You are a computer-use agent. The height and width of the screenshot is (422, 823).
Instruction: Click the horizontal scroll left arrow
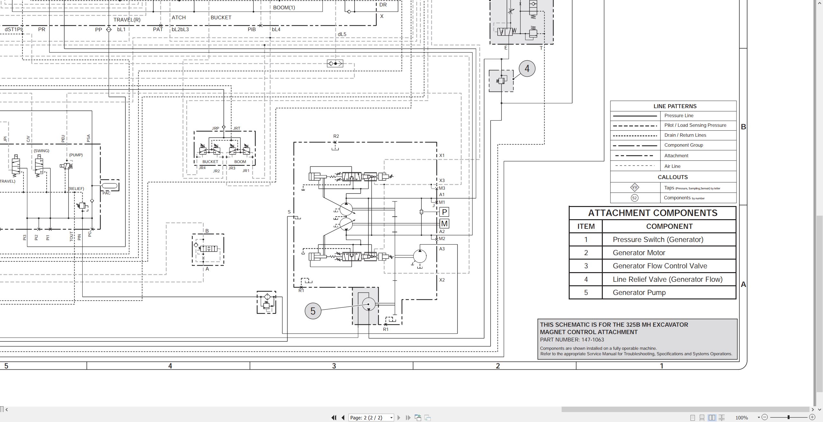click(x=7, y=409)
